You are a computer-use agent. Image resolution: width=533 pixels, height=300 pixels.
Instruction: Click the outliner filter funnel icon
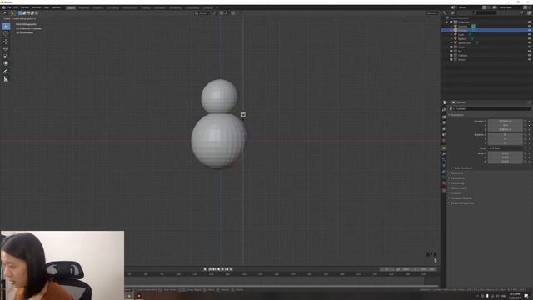pyautogui.click(x=522, y=13)
